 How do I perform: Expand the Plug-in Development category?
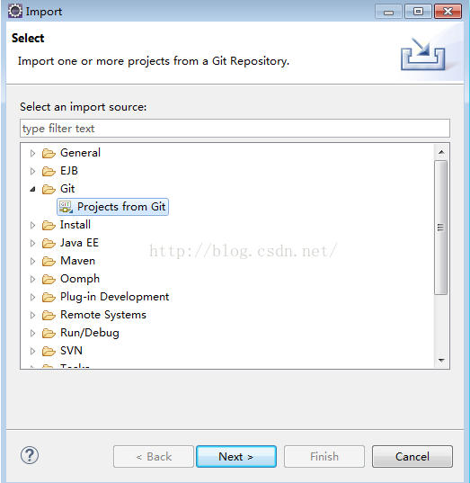coord(32,297)
